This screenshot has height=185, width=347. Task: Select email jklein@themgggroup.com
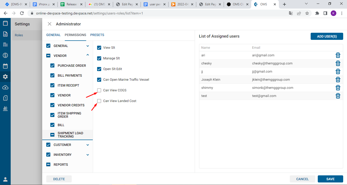(271, 80)
